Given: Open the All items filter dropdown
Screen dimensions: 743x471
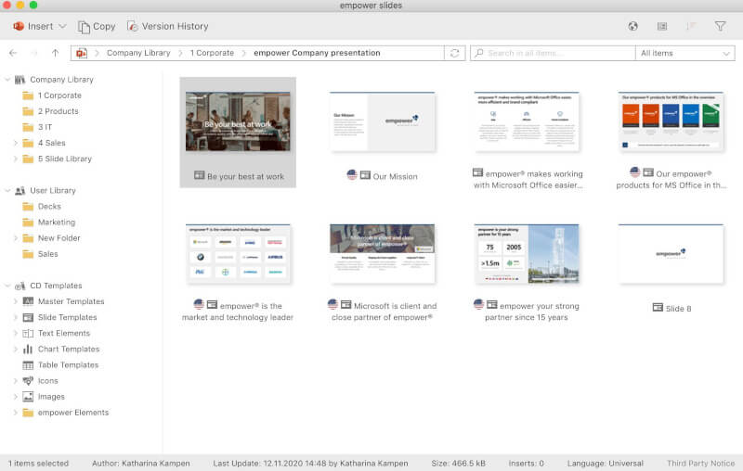Looking at the screenshot, I should click(x=685, y=54).
